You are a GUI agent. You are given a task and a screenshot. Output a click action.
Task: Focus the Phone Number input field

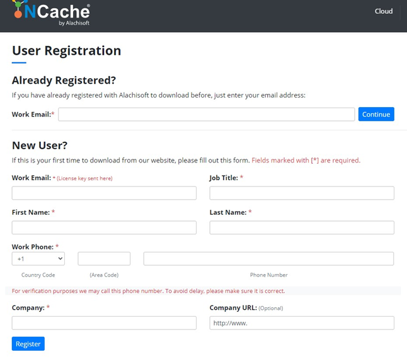[268, 259]
